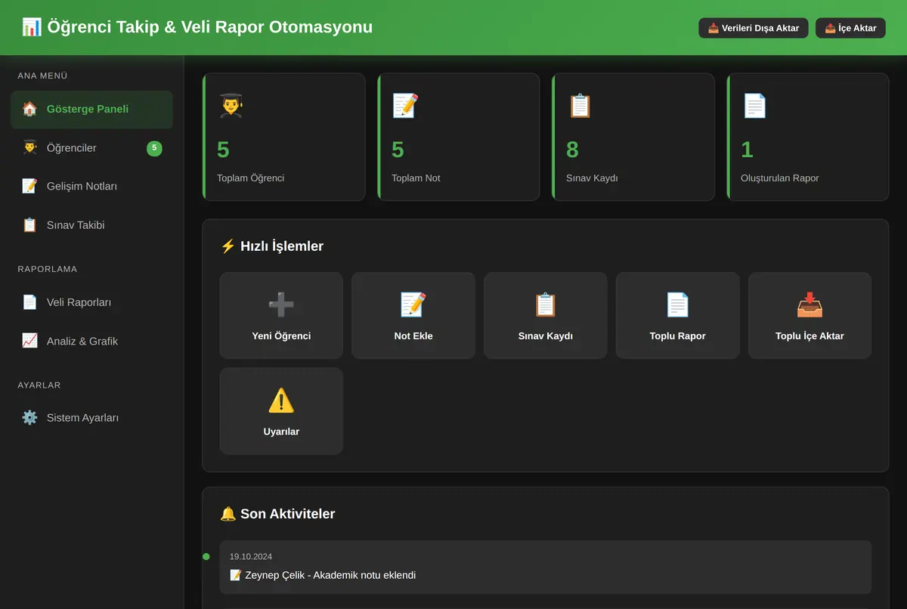Viewport: 907px width, 609px height.
Task: Click the Toplam Not label
Action: (x=416, y=178)
